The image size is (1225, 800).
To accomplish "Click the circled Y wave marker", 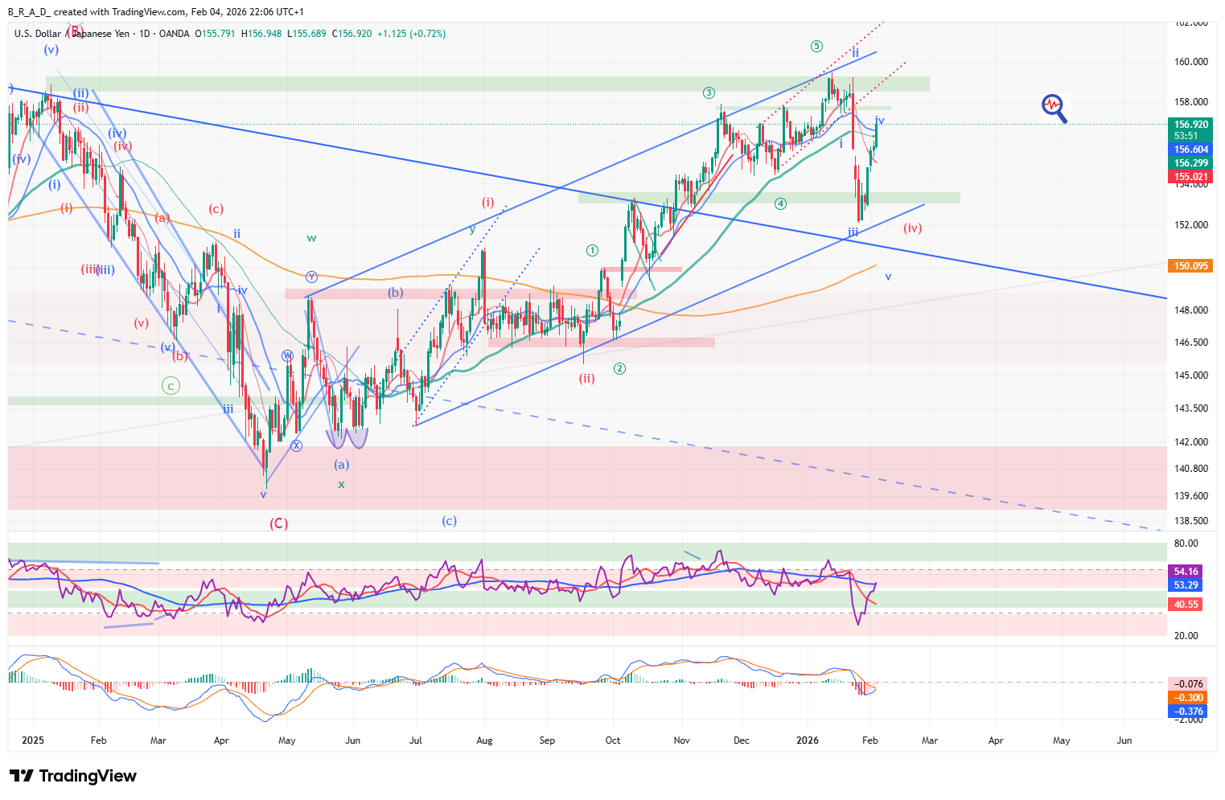I will click(311, 277).
